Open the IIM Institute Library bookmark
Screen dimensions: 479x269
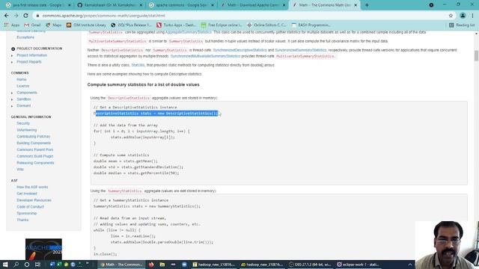coord(86,25)
